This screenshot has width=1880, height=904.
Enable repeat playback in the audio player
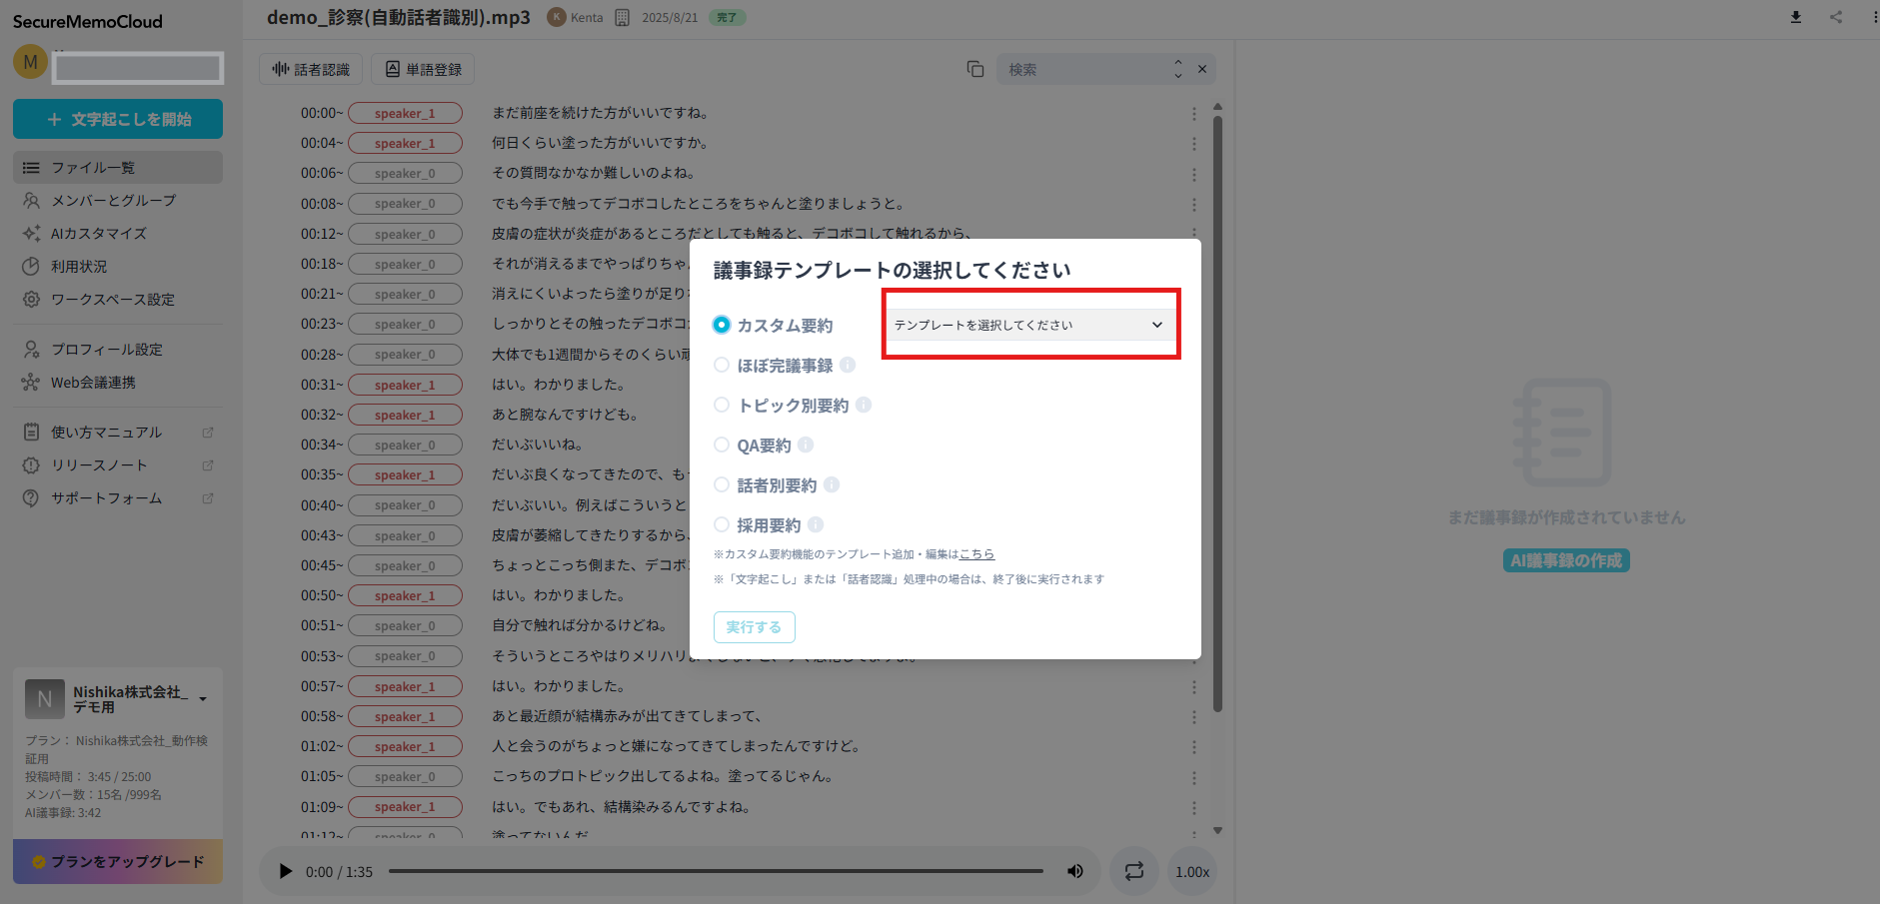coord(1133,871)
